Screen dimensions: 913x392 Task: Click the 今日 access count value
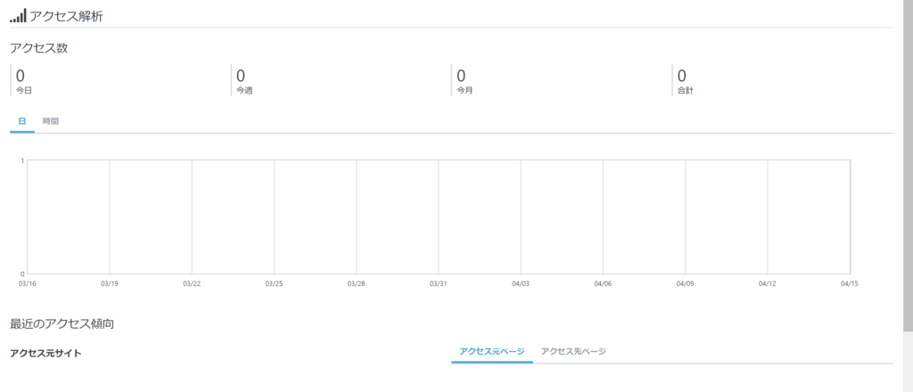[x=21, y=75]
